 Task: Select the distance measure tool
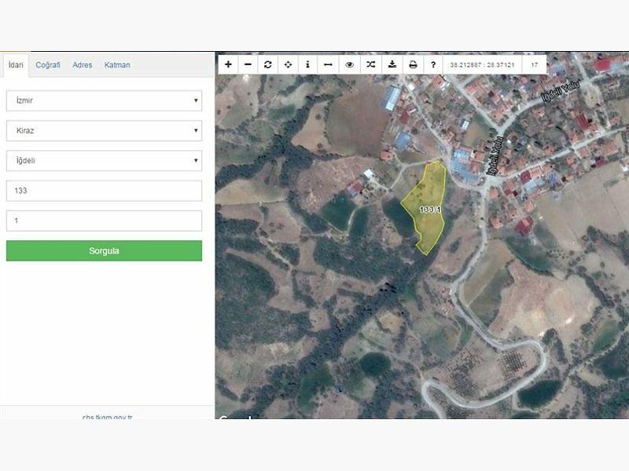(x=328, y=64)
